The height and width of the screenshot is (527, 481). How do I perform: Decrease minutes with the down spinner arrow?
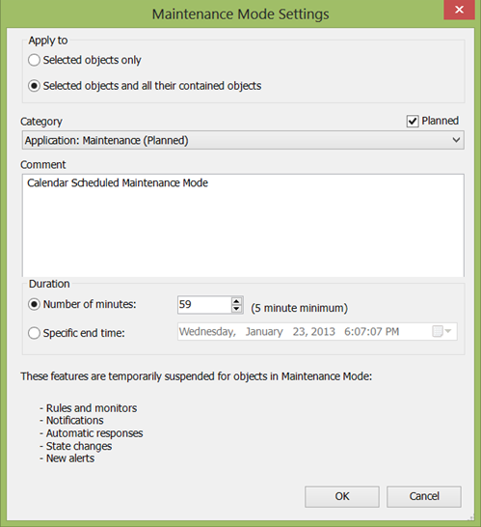tap(236, 309)
